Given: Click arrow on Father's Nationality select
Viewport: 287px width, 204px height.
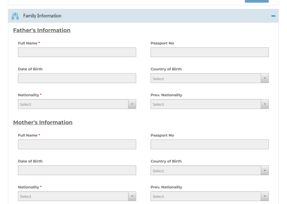Looking at the screenshot, I should click(x=132, y=104).
